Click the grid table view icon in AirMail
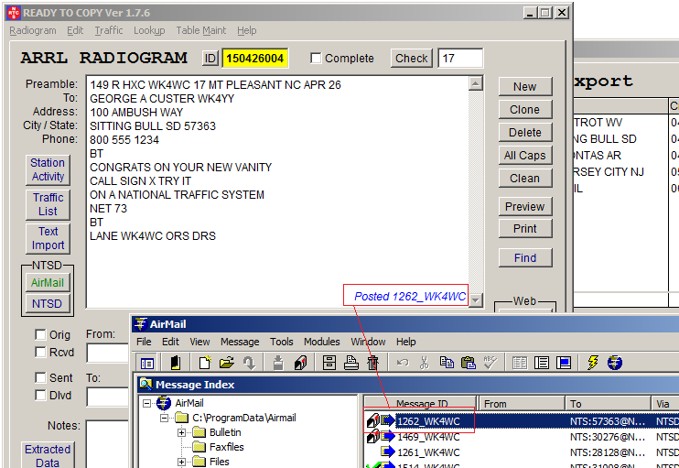Screen dimensions: 679x468 [519, 363]
